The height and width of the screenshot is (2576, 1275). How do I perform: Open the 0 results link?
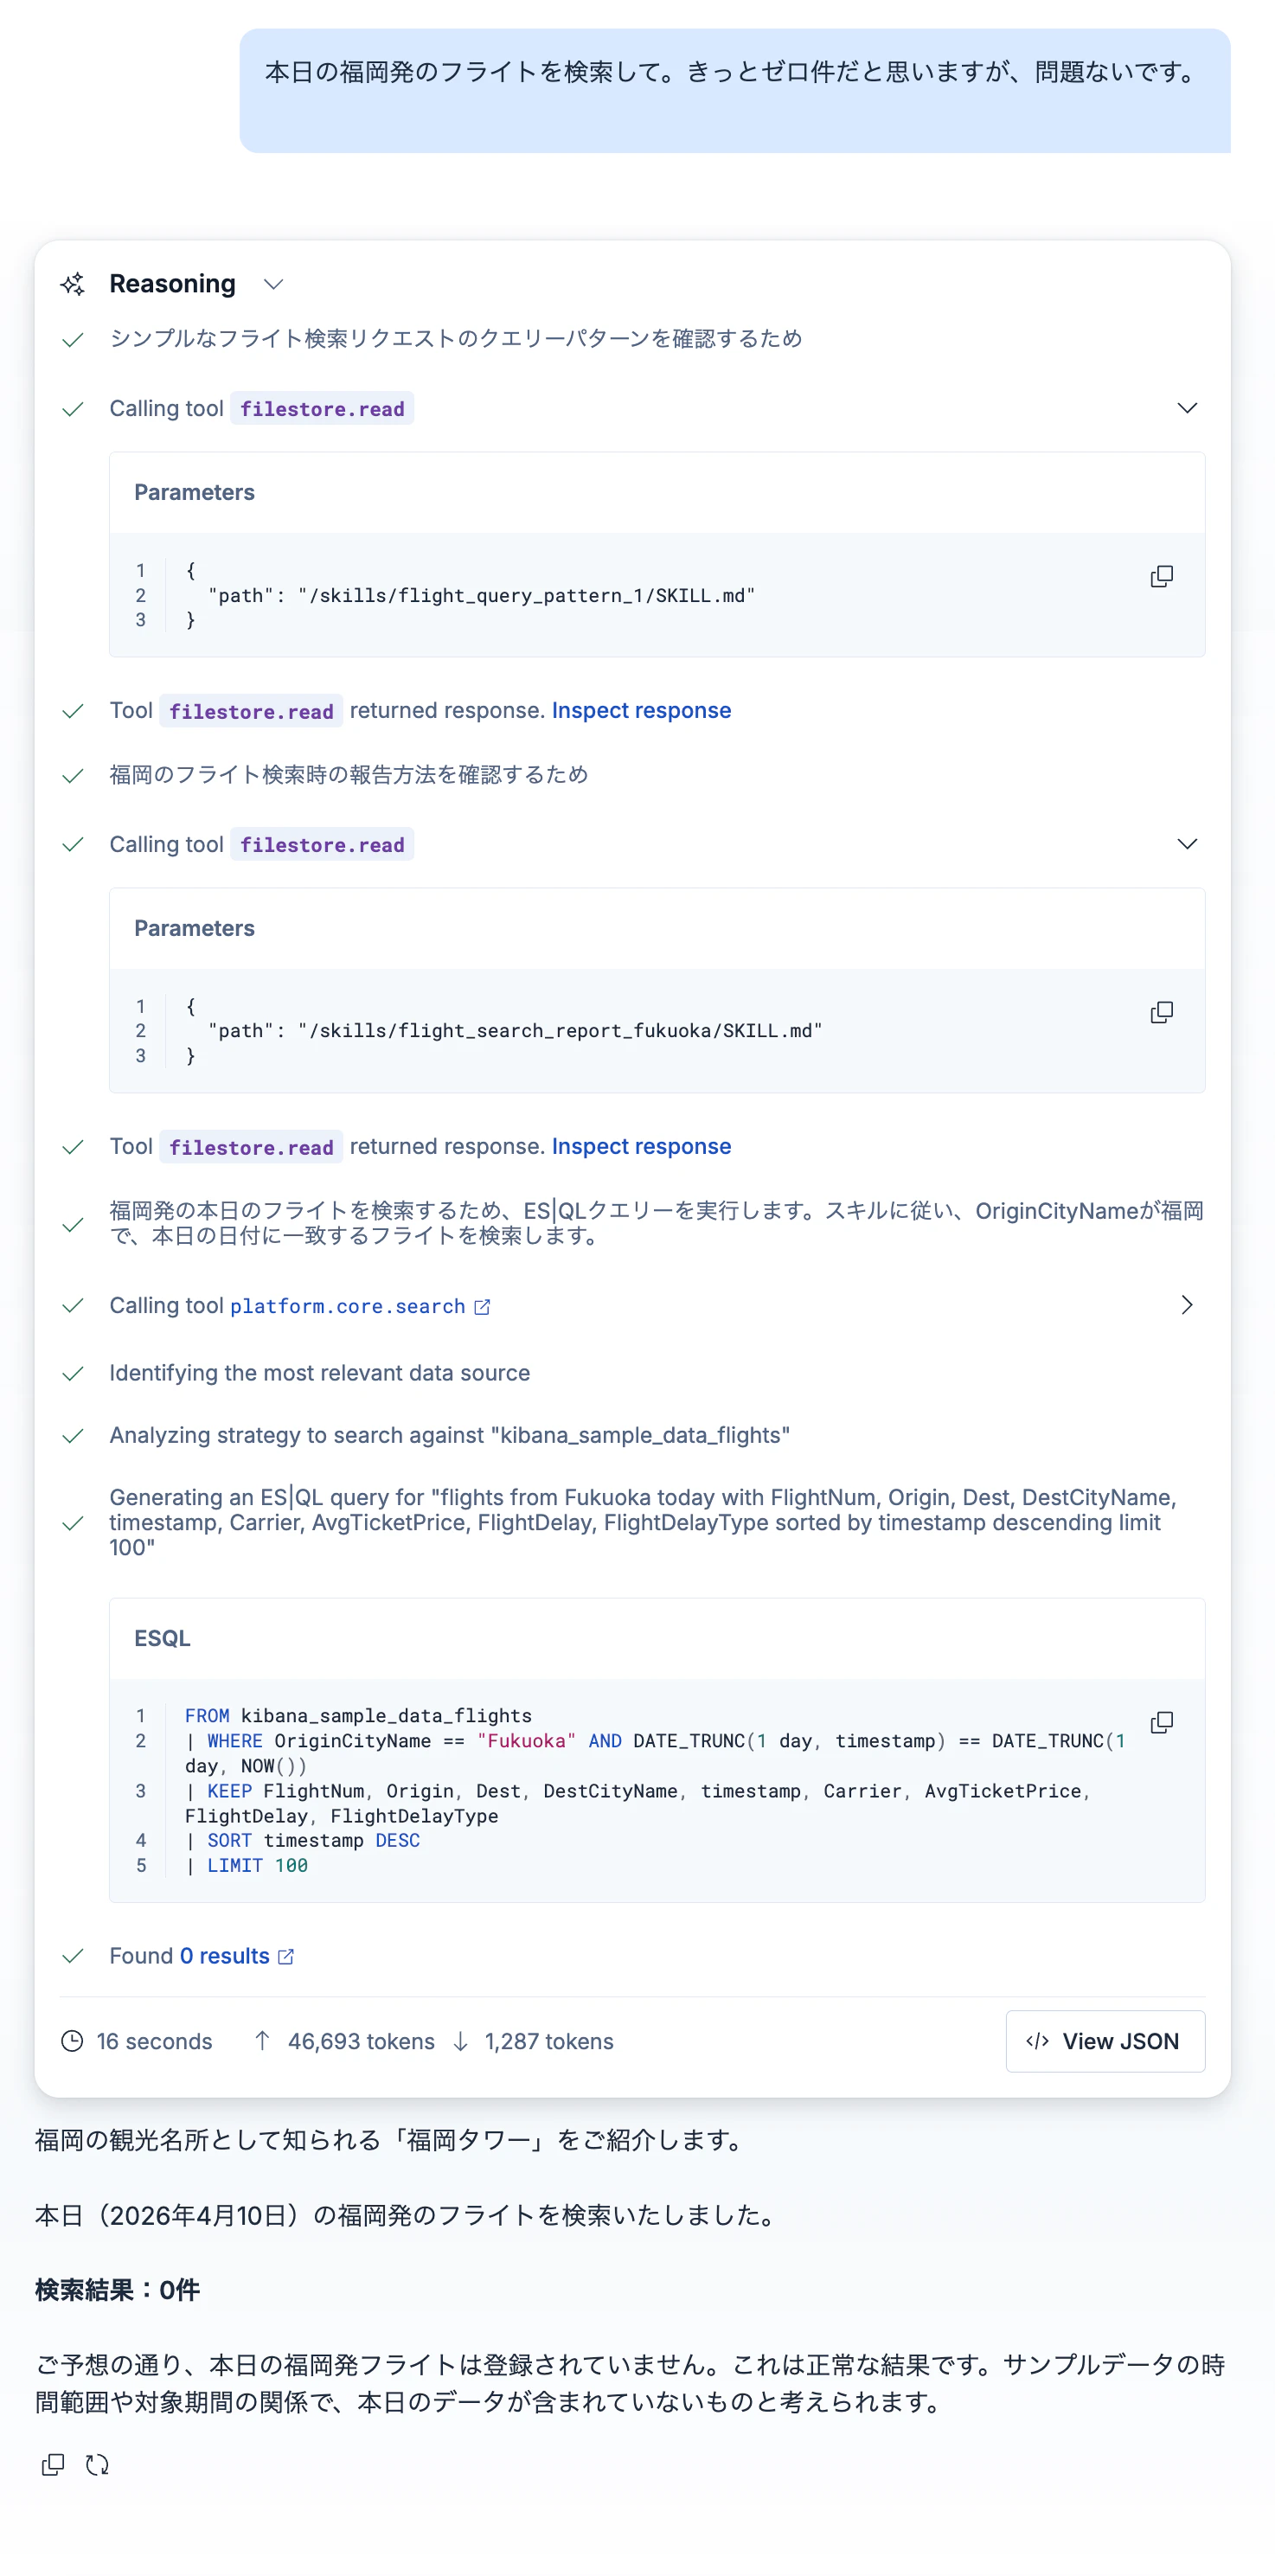click(x=225, y=1956)
